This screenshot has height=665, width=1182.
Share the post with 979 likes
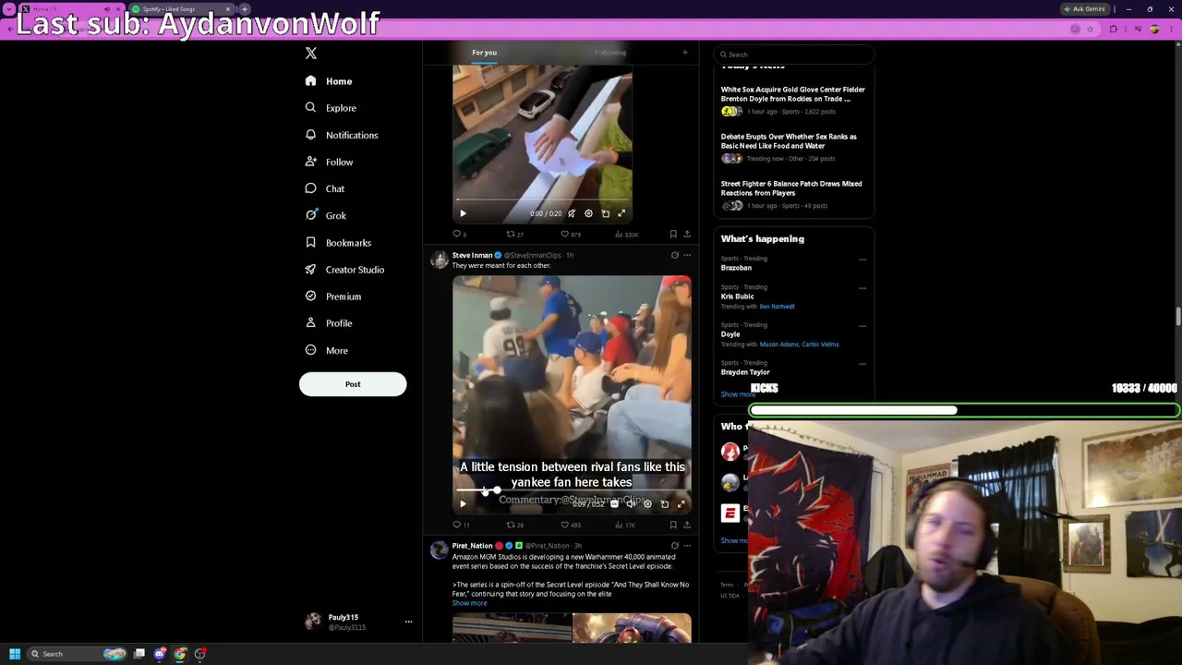click(686, 235)
